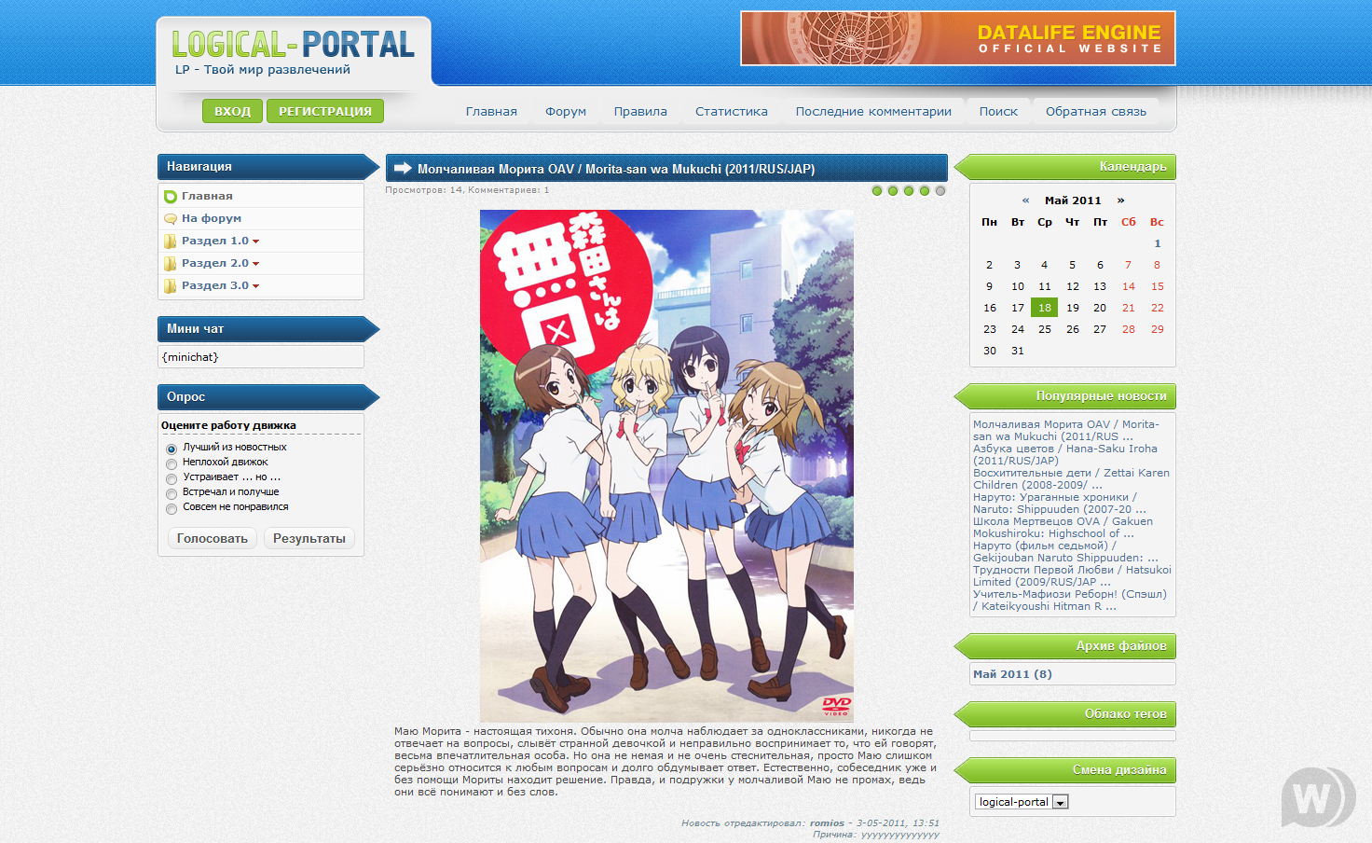This screenshot has height=843, width=1372.
Task: Select calendar day 18
Action: pyautogui.click(x=1045, y=308)
